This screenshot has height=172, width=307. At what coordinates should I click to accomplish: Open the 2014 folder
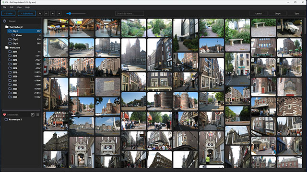pyautogui.click(x=24, y=52)
